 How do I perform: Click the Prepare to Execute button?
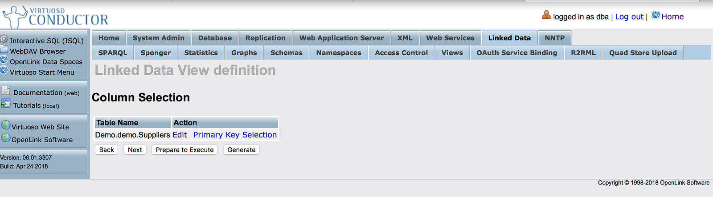coord(184,150)
